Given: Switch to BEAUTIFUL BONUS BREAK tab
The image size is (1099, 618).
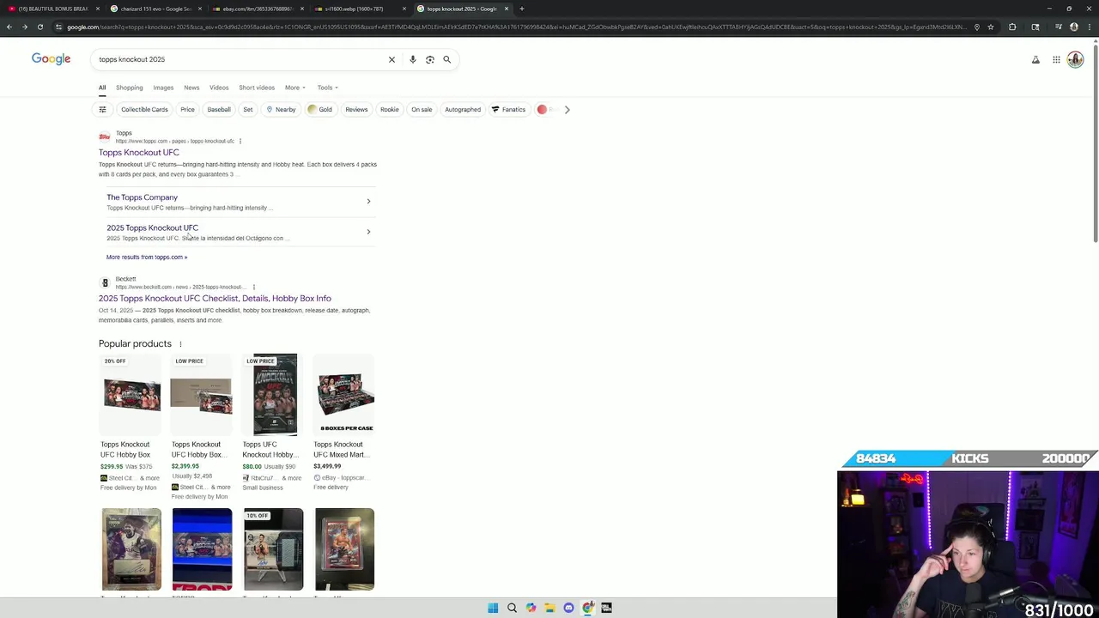Looking at the screenshot, I should [x=52, y=9].
